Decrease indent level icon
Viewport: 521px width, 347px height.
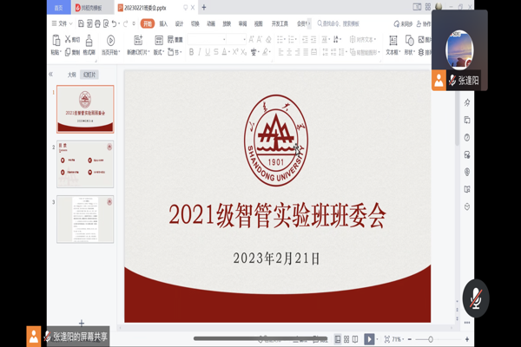pyautogui.click(x=305, y=40)
